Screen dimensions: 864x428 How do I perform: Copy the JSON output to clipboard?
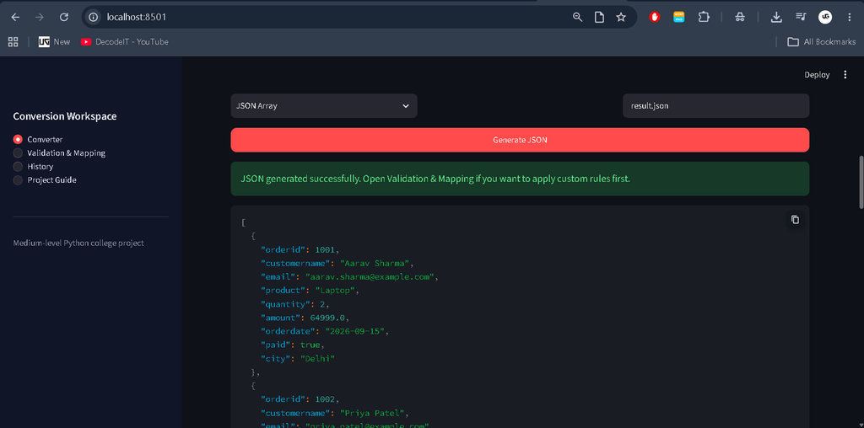[795, 220]
